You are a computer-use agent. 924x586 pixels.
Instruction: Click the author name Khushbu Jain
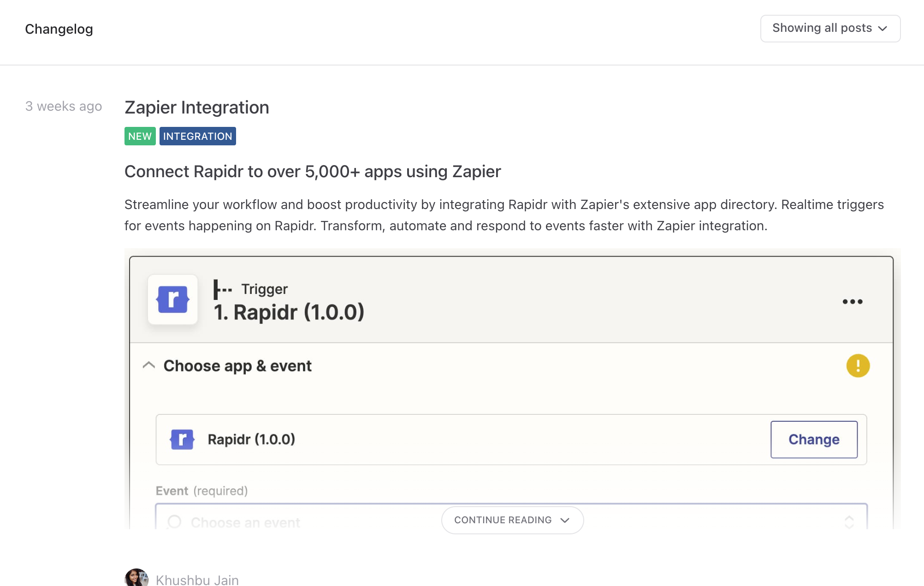pyautogui.click(x=197, y=580)
